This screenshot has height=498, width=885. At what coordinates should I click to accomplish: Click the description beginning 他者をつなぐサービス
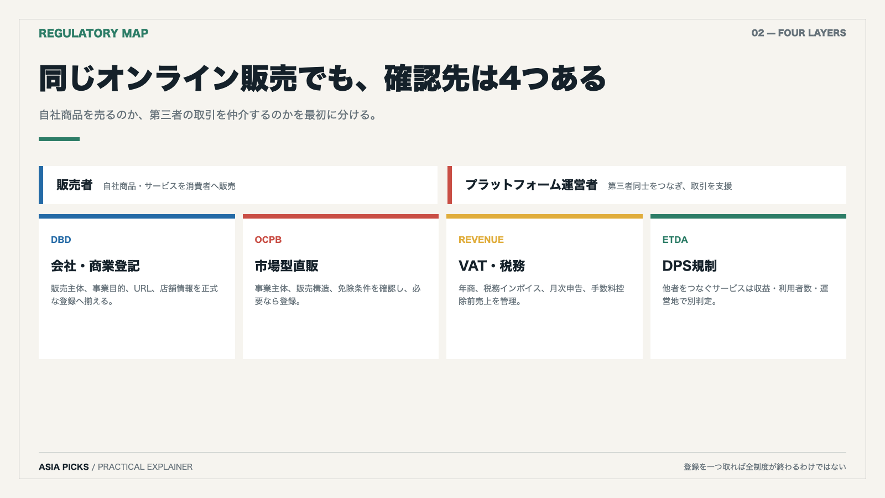tap(746, 295)
